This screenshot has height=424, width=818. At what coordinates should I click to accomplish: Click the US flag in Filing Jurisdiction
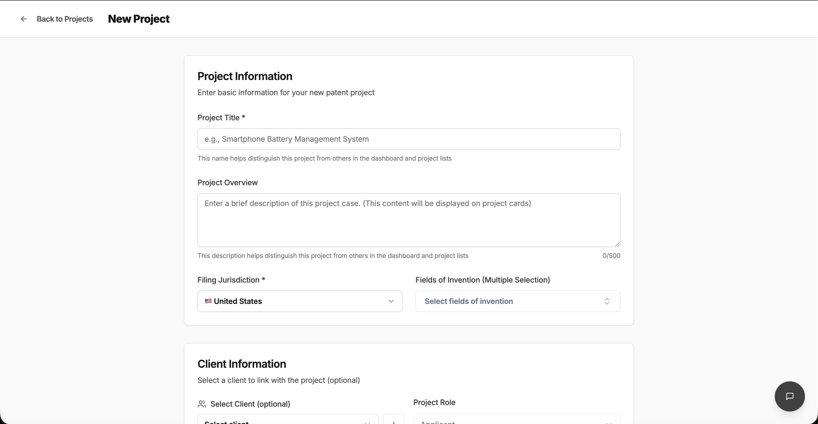pos(208,301)
